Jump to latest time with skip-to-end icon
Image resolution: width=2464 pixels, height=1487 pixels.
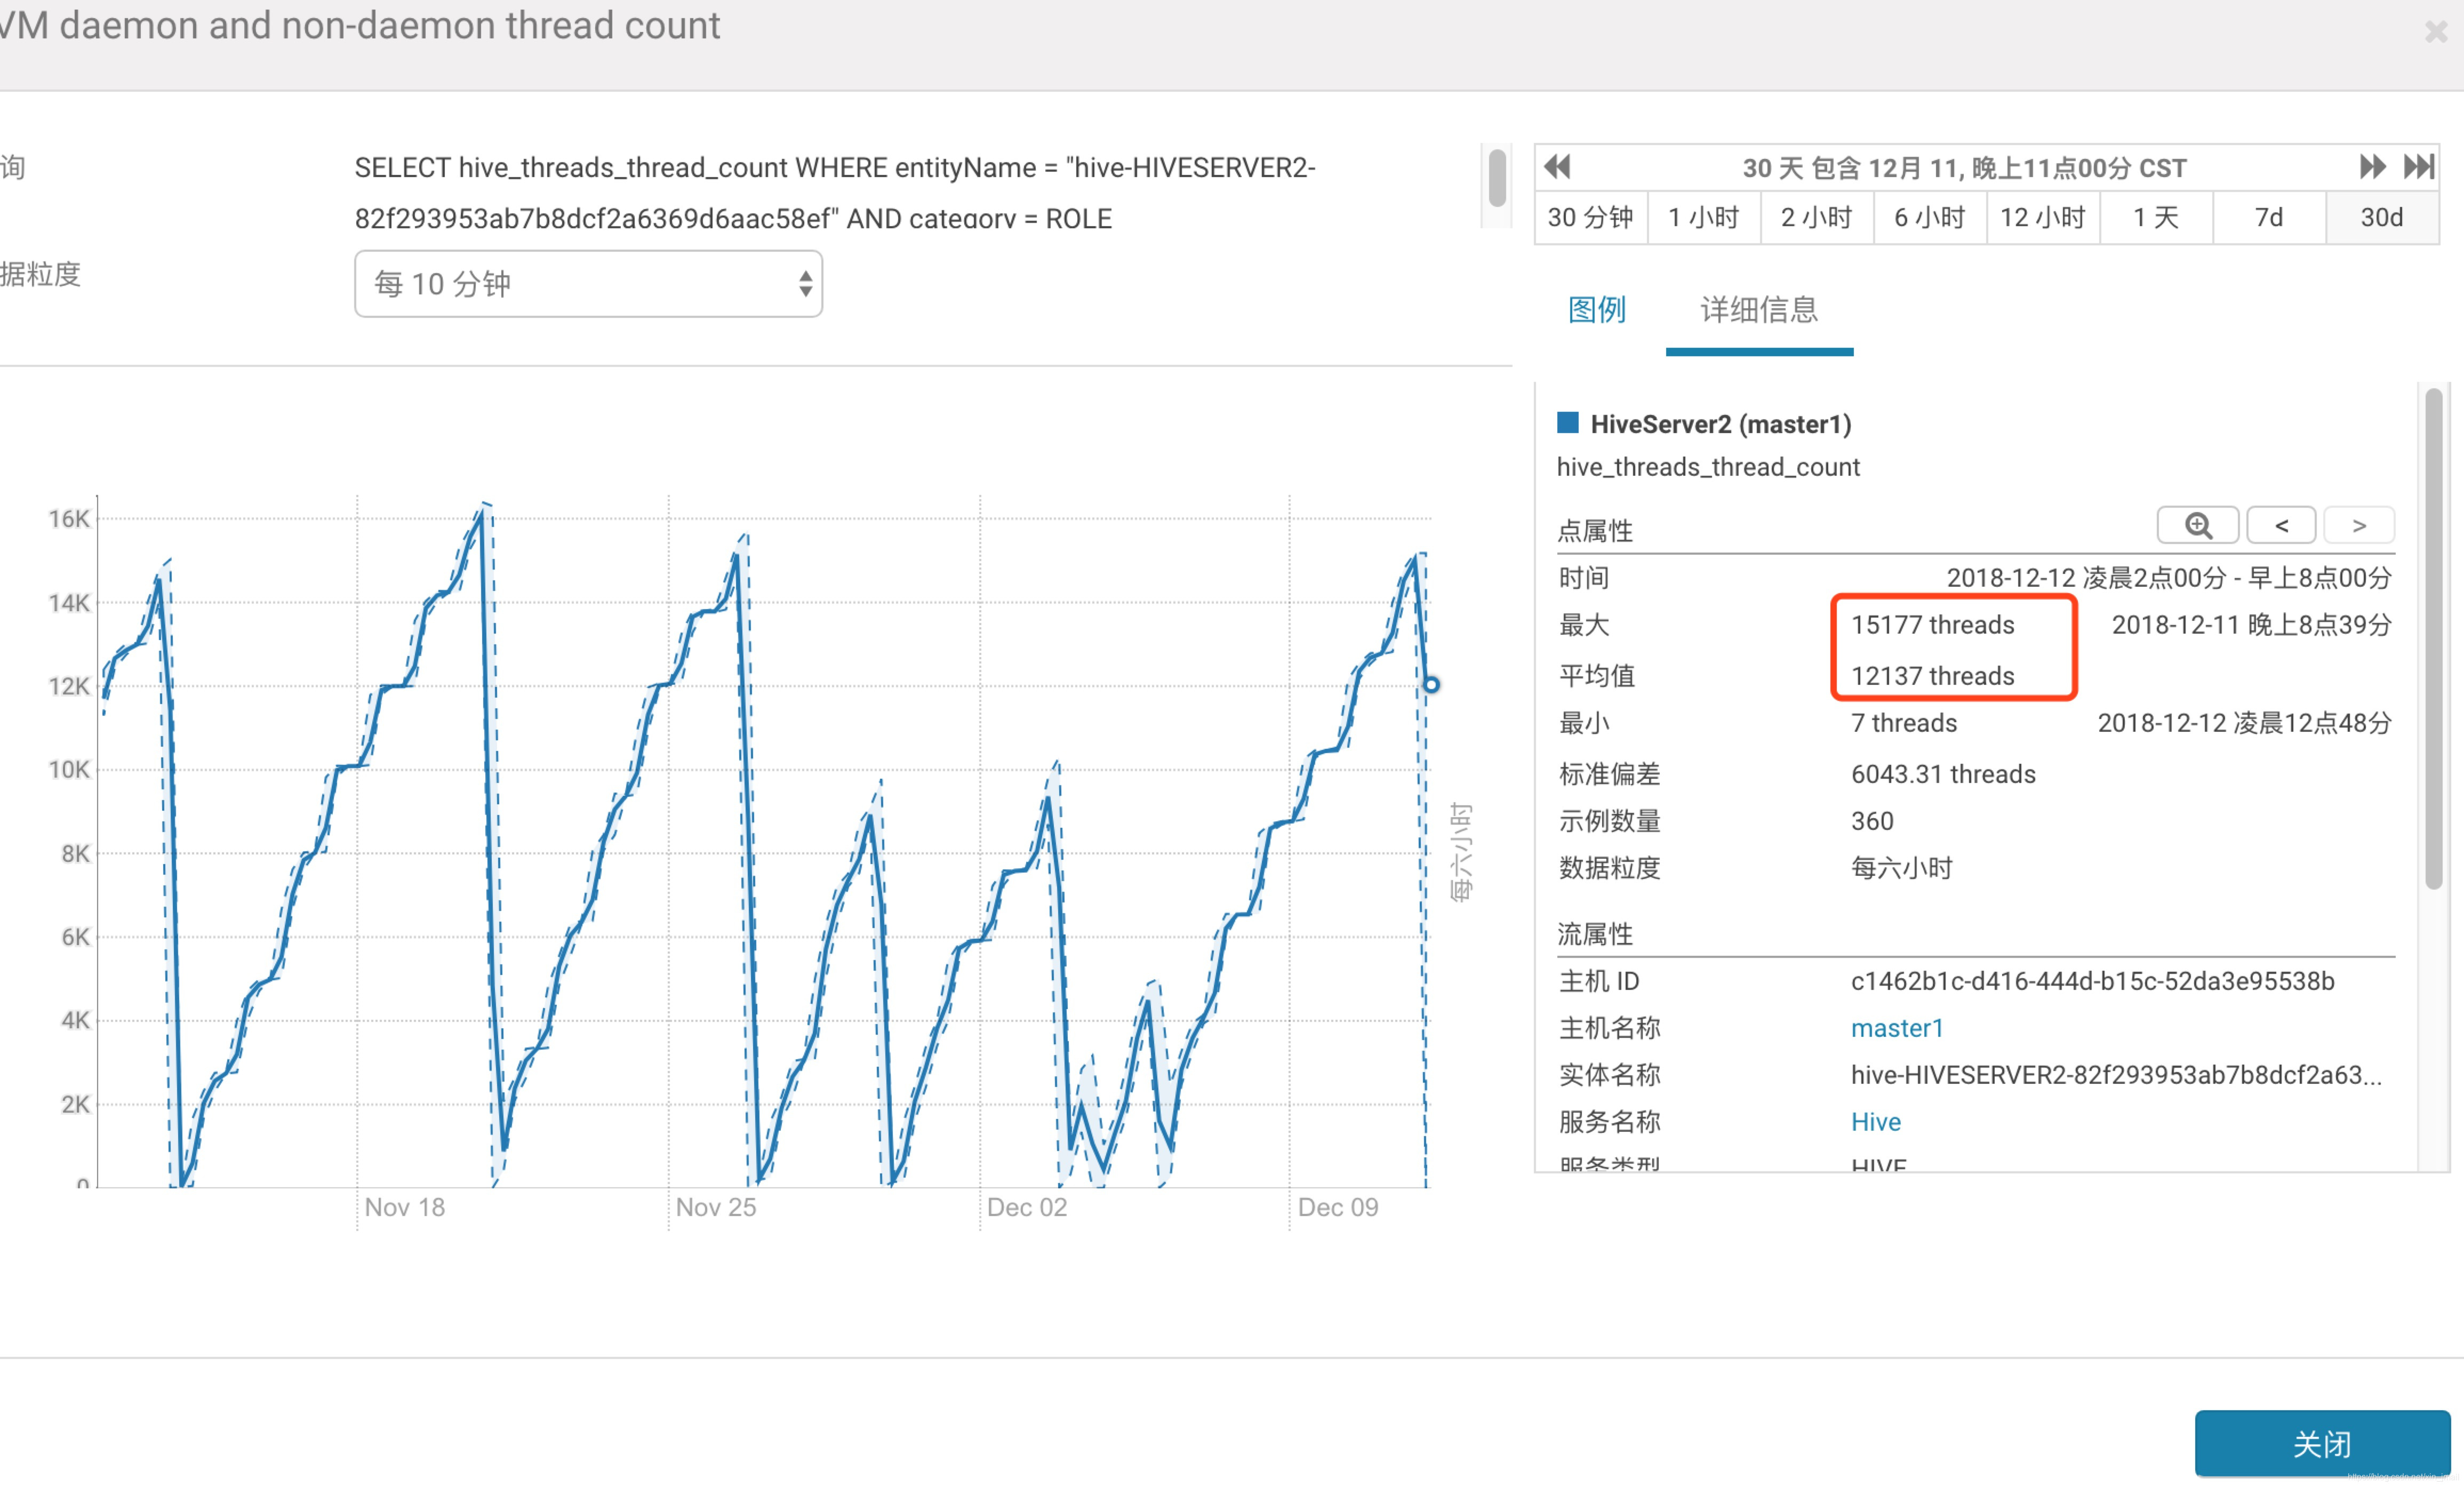[x=2419, y=166]
